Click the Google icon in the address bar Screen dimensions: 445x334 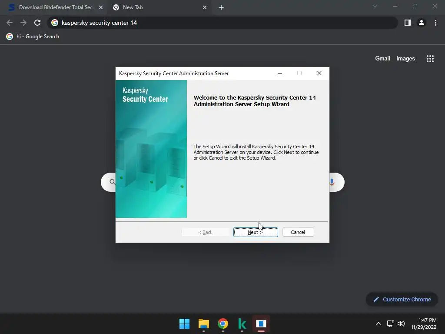55,23
